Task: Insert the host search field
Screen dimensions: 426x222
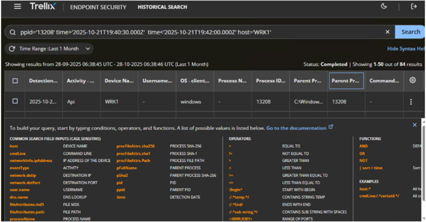Action: click(14, 146)
